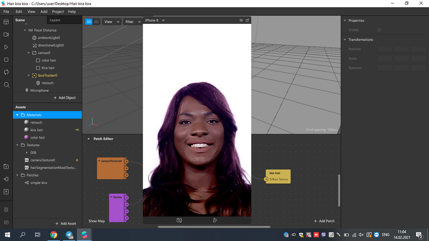The height and width of the screenshot is (241, 429).
Task: Select the purple color hair material
Action: pyautogui.click(x=38, y=137)
